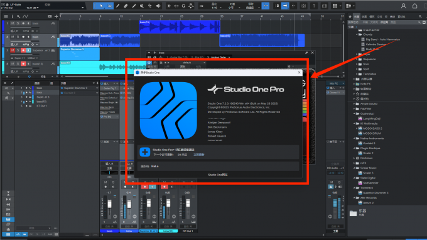Show automation curve icon in track header
The image size is (427, 240).
25,16
